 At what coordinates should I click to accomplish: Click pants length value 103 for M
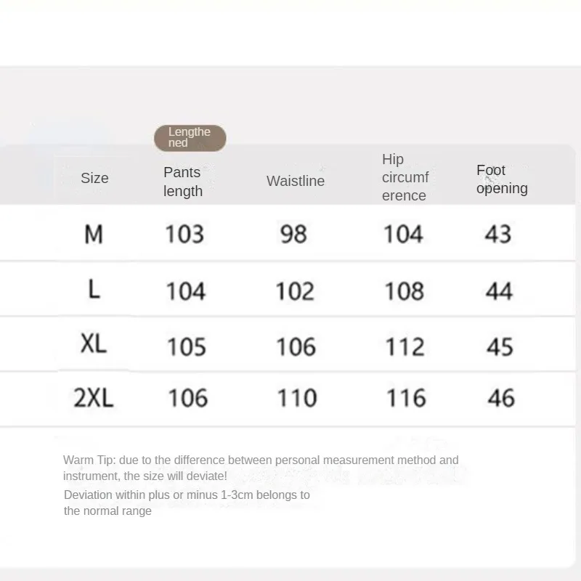click(184, 234)
